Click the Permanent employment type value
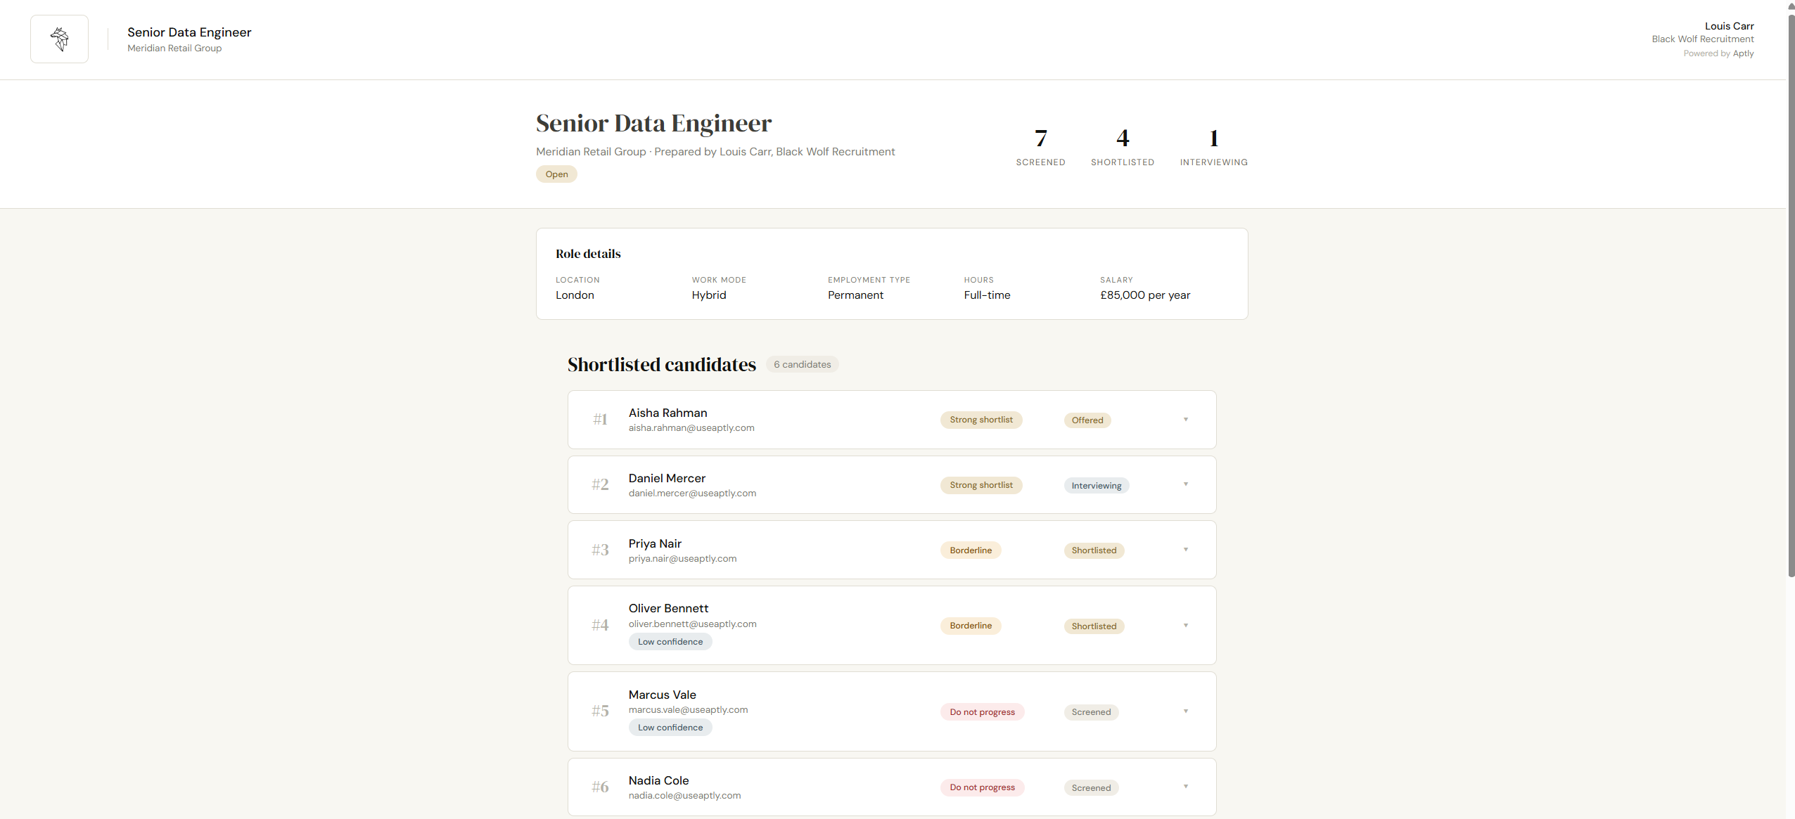1795x819 pixels. pyautogui.click(x=855, y=295)
